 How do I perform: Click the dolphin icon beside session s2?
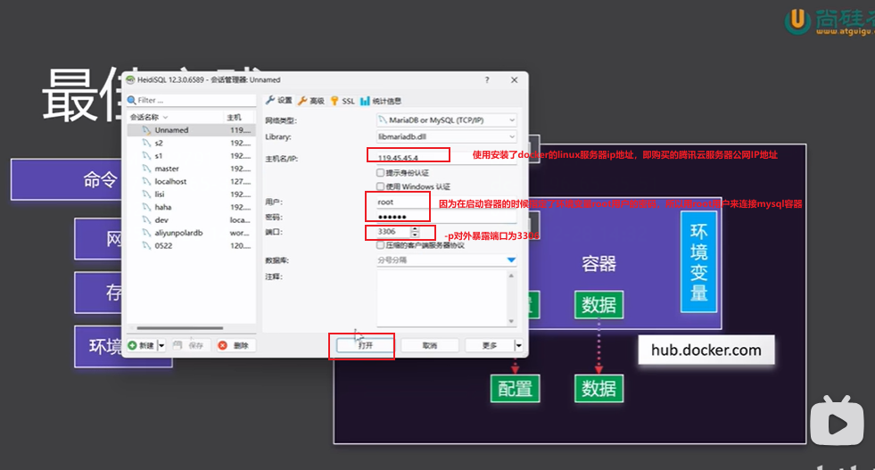147,143
